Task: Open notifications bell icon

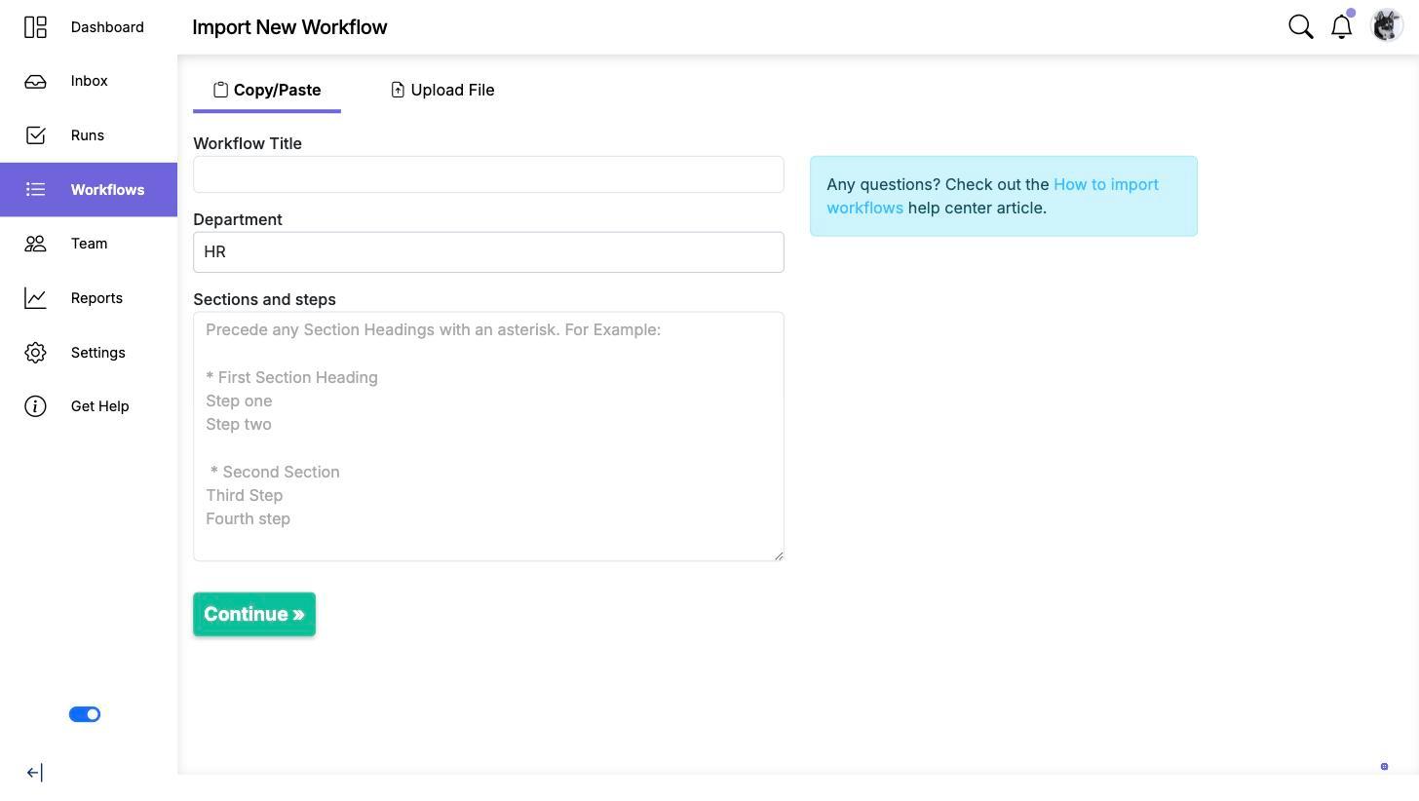Action: coord(1342,26)
